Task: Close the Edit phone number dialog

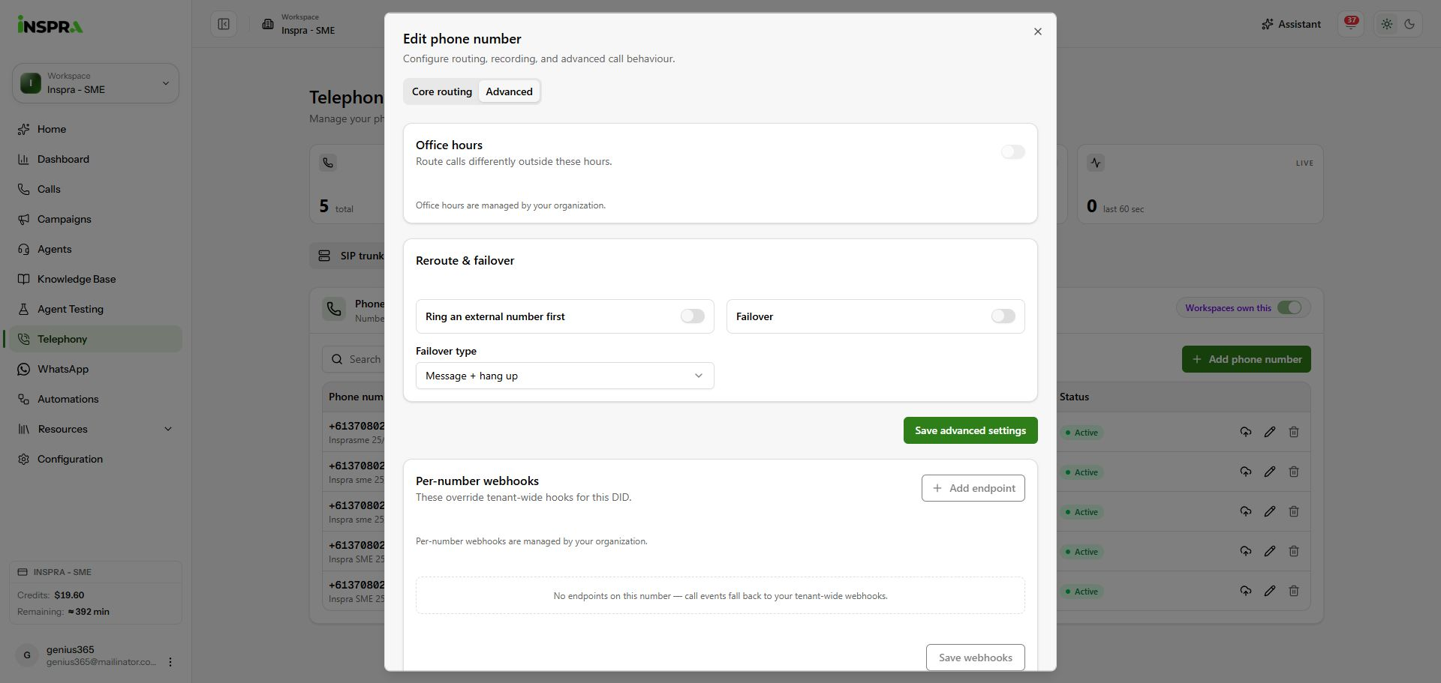Action: pyautogui.click(x=1038, y=31)
